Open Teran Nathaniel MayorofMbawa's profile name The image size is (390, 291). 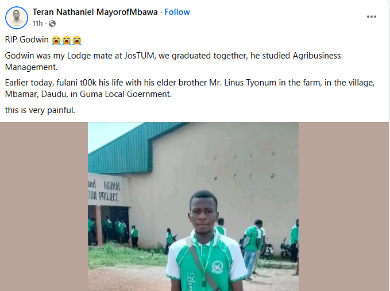click(x=95, y=12)
